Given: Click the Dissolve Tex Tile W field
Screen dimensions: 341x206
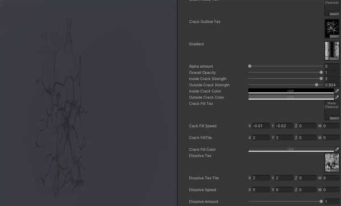Looking at the screenshot, I should (x=331, y=178).
